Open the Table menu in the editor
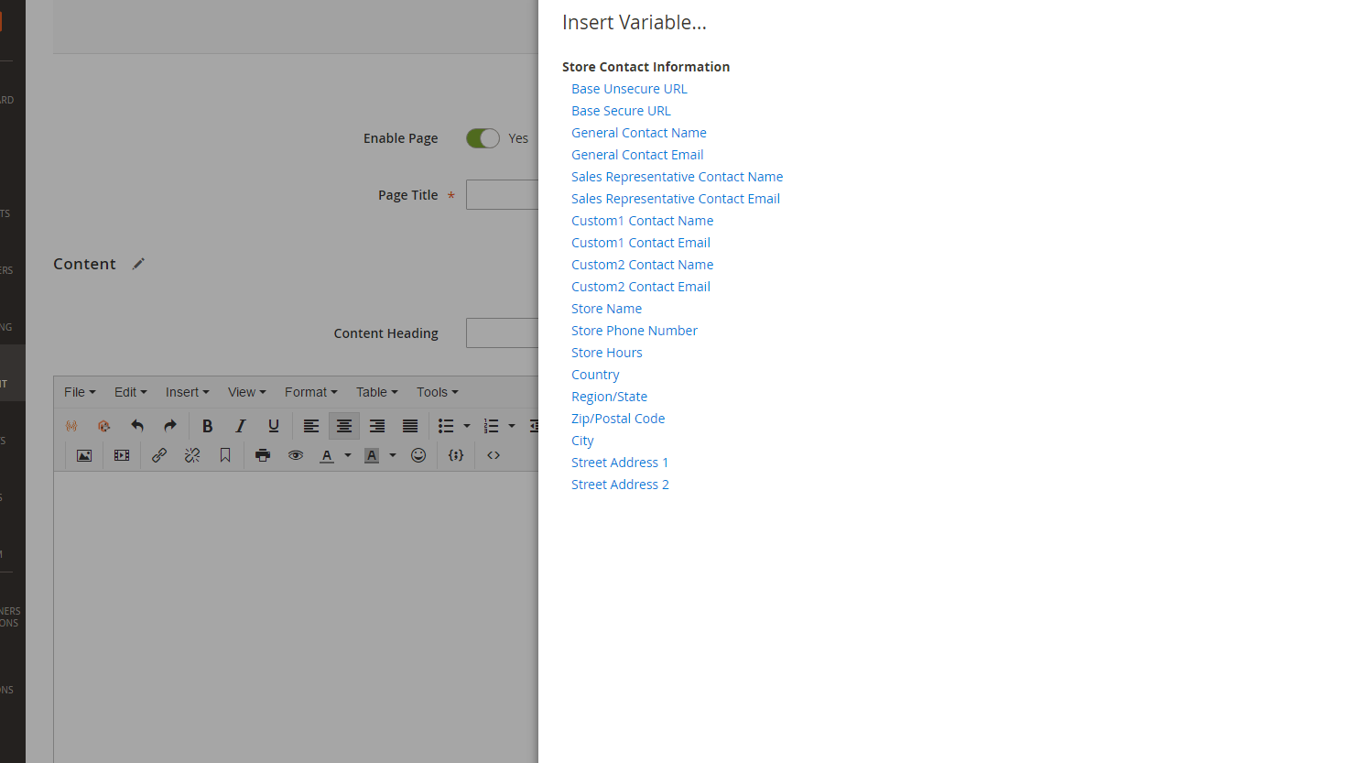The width and height of the screenshot is (1367, 763). pos(376,392)
